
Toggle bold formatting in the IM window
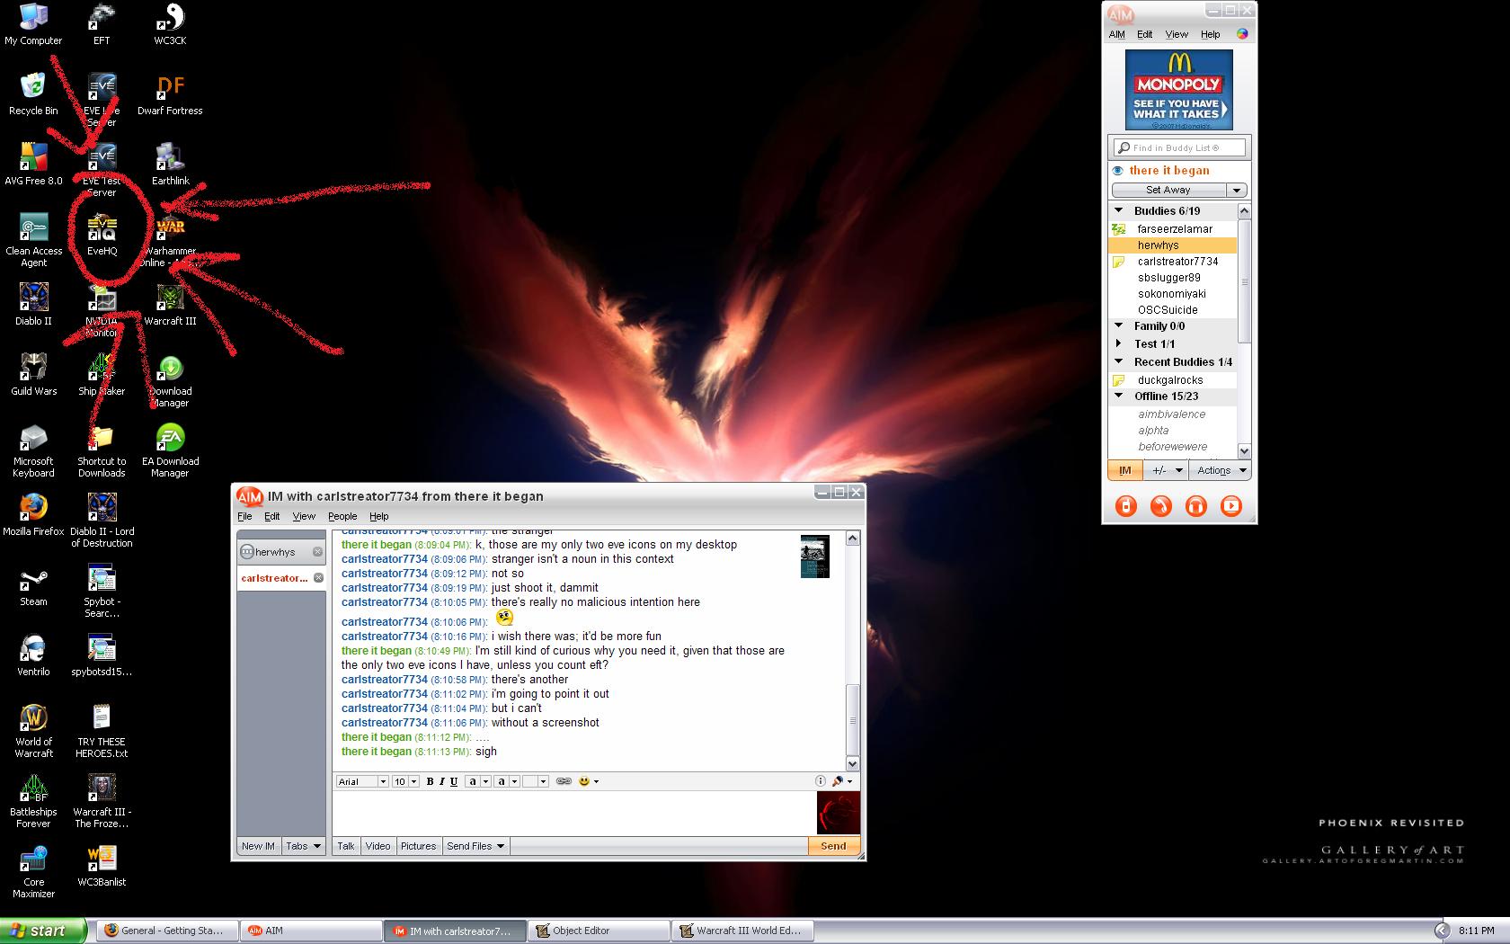(430, 781)
